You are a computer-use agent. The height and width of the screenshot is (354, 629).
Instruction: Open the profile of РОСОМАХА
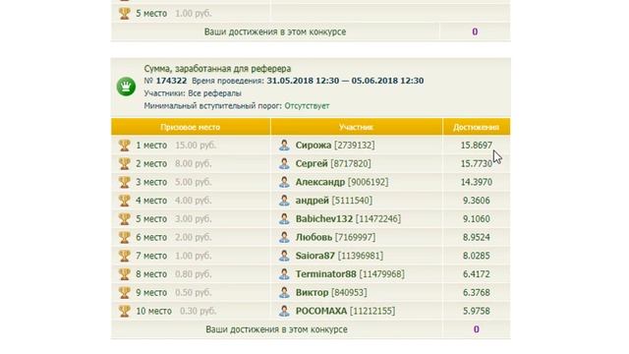(321, 311)
